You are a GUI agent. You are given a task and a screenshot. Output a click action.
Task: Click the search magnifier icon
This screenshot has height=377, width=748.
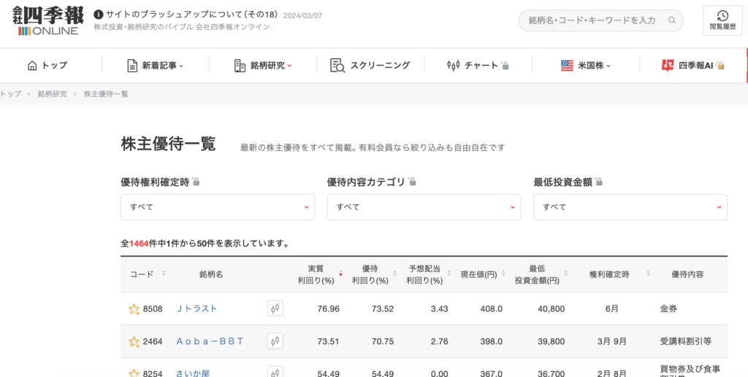(671, 20)
